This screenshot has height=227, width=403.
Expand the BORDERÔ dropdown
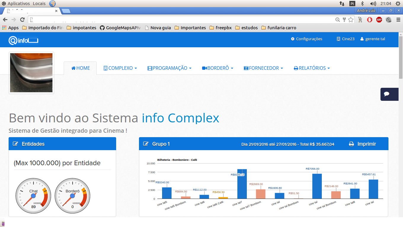click(x=218, y=68)
